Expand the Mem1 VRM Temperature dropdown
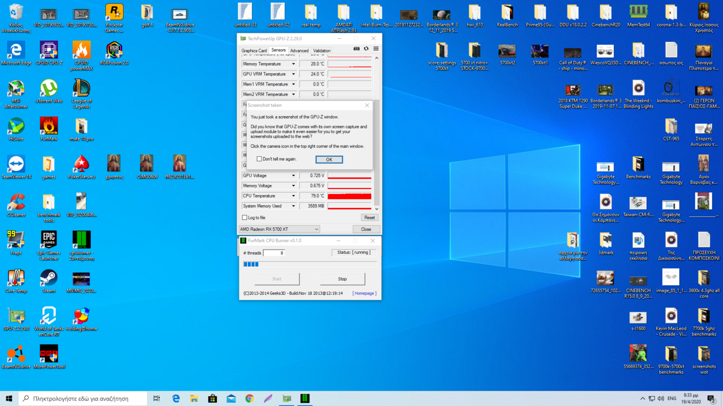This screenshot has width=723, height=406. [x=293, y=85]
